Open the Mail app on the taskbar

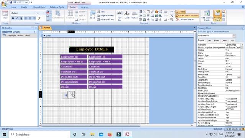(x=101, y=135)
